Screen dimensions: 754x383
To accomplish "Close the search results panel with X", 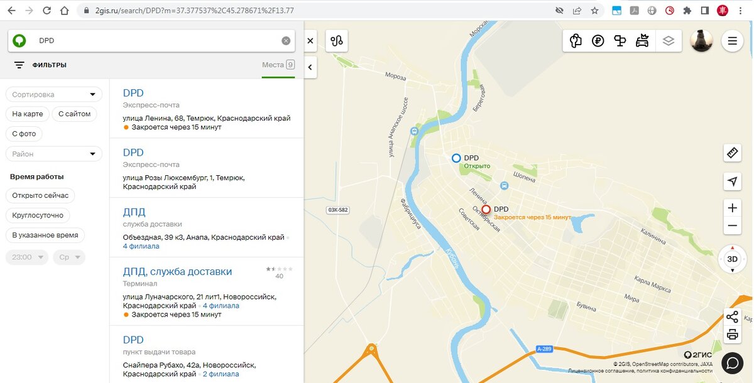I will 310,41.
